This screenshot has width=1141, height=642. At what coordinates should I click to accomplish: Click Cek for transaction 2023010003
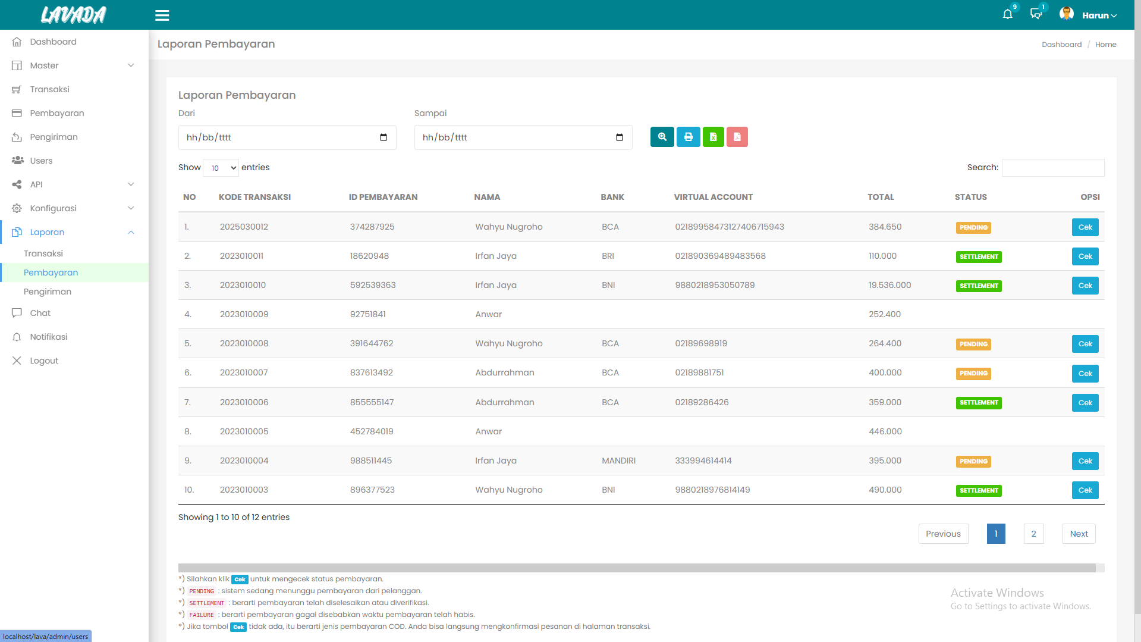pos(1085,490)
